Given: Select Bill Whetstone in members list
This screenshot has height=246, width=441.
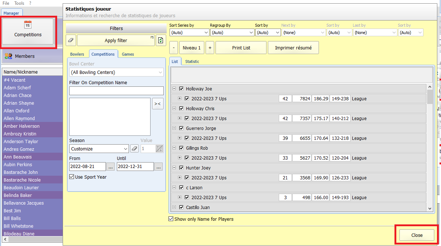Looking at the screenshot, I should coord(32,226).
